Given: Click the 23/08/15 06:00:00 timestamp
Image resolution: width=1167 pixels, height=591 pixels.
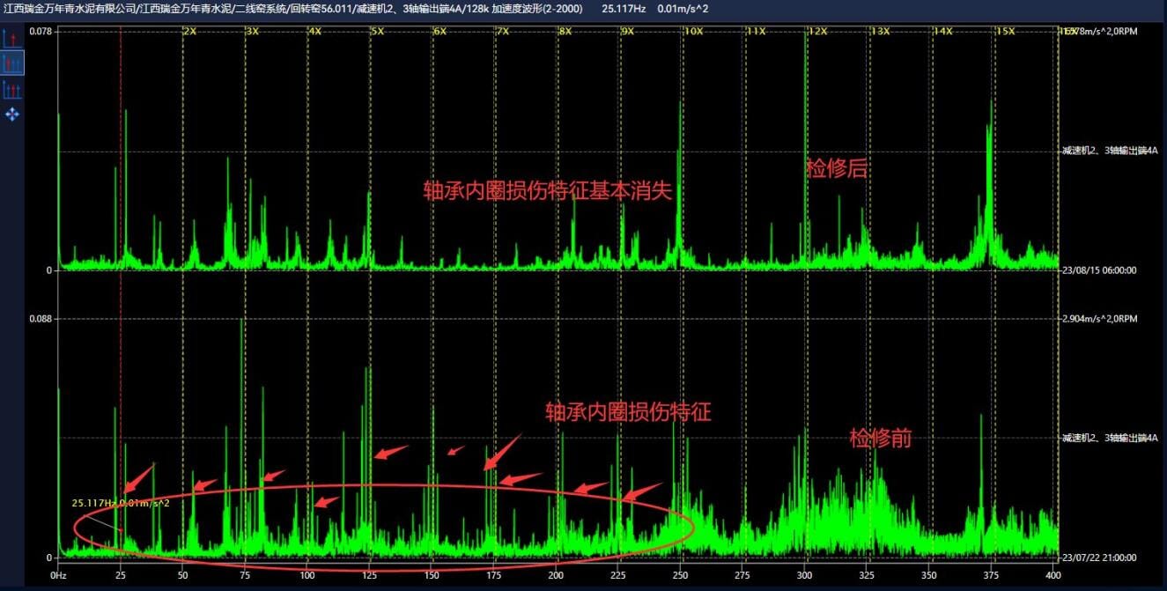Looking at the screenshot, I should [x=1100, y=270].
